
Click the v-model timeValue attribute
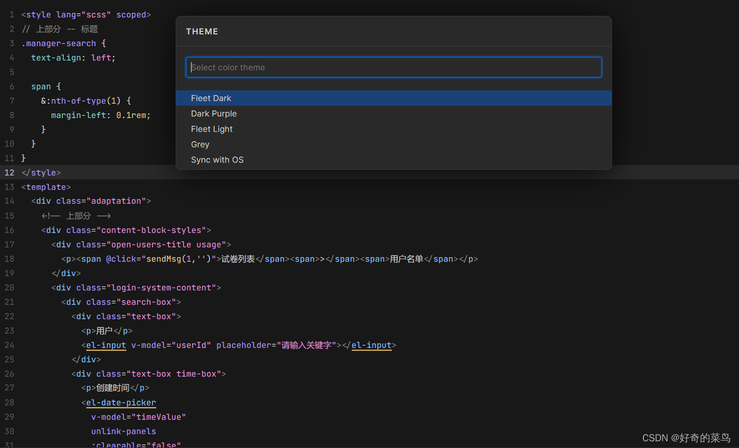tap(138, 417)
